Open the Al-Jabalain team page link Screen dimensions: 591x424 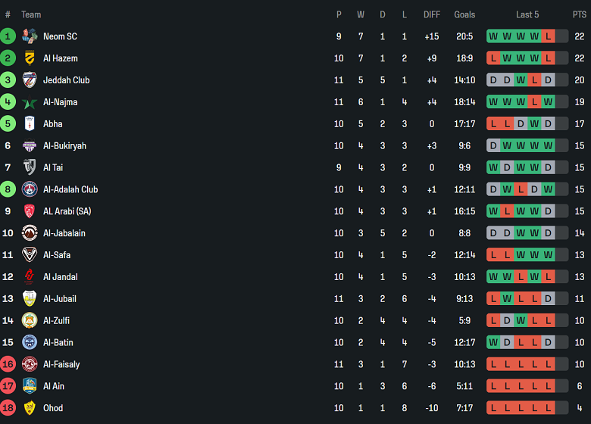coord(64,233)
